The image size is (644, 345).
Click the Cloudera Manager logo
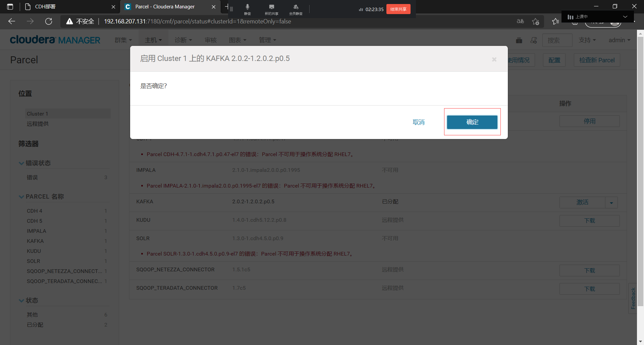[55, 40]
